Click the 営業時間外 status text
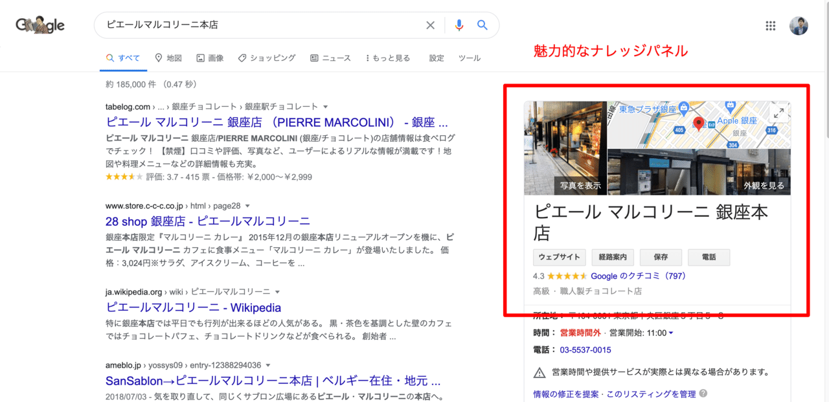 581,333
